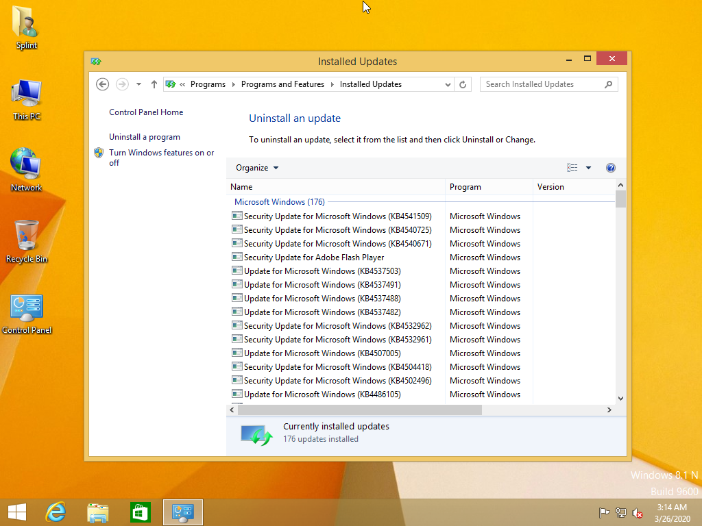702x526 pixels.
Task: Click Installed Updates breadcrumb
Action: [371, 84]
